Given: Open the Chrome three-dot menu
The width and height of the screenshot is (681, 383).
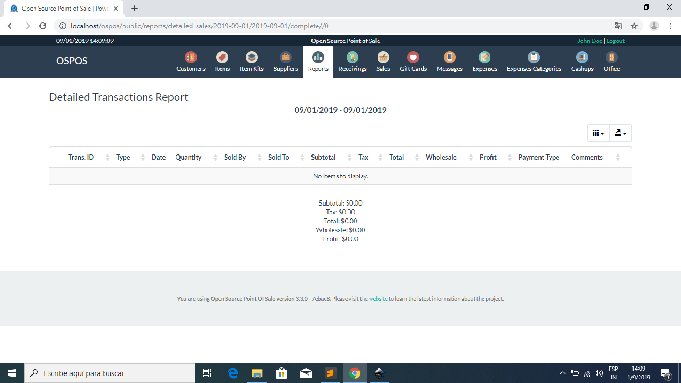Looking at the screenshot, I should click(670, 26).
